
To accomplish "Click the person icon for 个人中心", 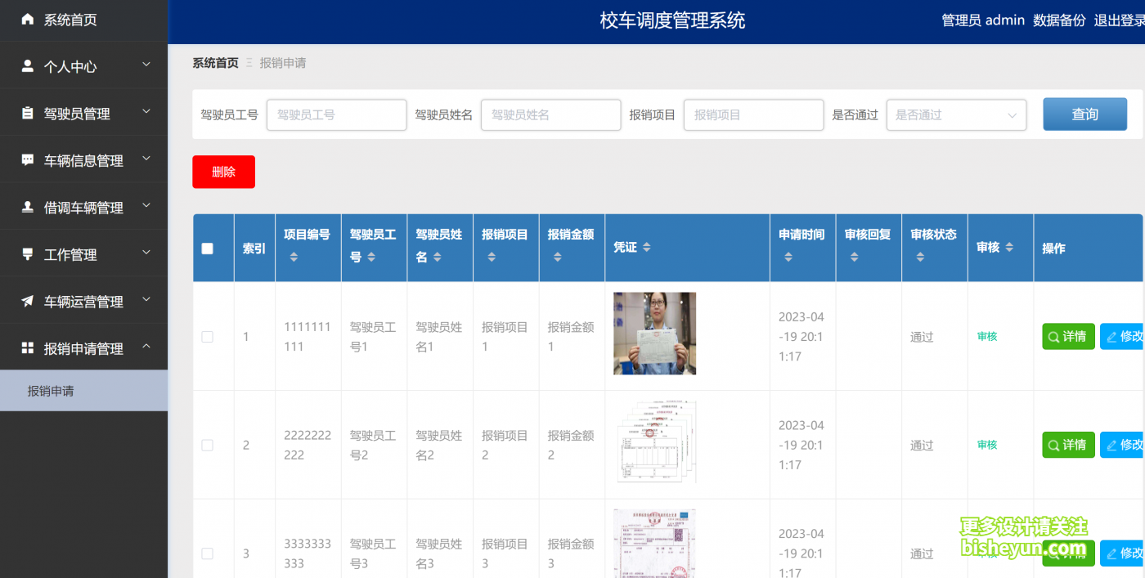I will click(29, 65).
